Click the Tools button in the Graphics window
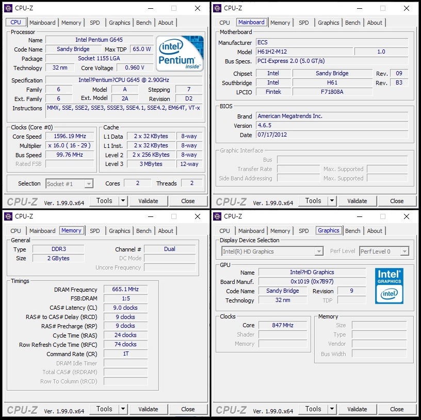Image resolution: width=421 pixels, height=420 pixels. click(313, 409)
